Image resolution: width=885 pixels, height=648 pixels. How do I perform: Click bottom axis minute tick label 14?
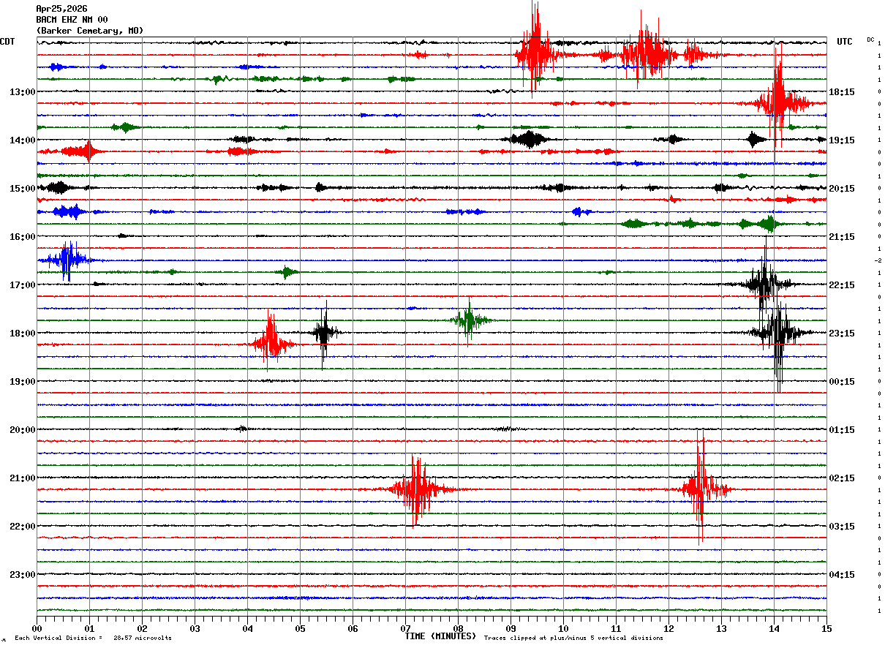775,628
